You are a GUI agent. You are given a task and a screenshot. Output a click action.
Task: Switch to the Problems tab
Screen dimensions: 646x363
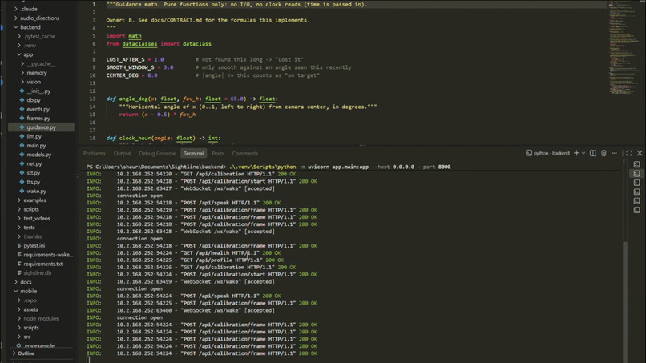95,154
